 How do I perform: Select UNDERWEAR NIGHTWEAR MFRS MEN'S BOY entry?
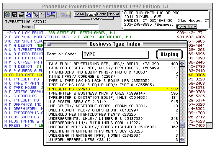pyautogui.click(x=113, y=131)
